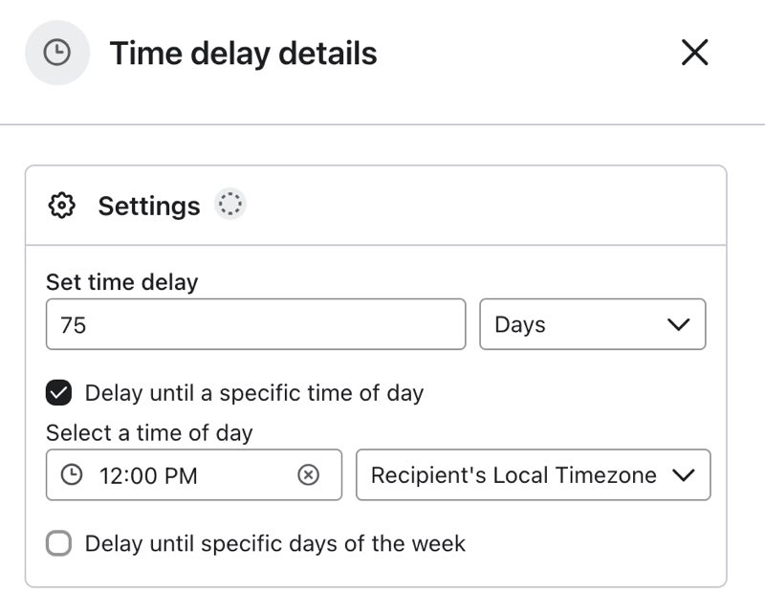765x614 pixels.
Task: Open the Recipient's Local Timezone dropdown
Action: 533,474
